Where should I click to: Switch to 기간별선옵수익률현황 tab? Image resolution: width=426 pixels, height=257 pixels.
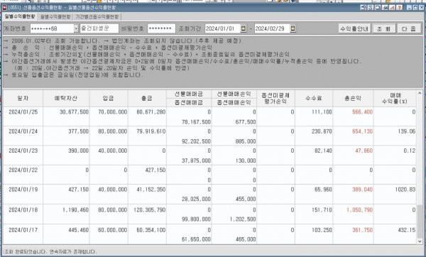[97, 17]
